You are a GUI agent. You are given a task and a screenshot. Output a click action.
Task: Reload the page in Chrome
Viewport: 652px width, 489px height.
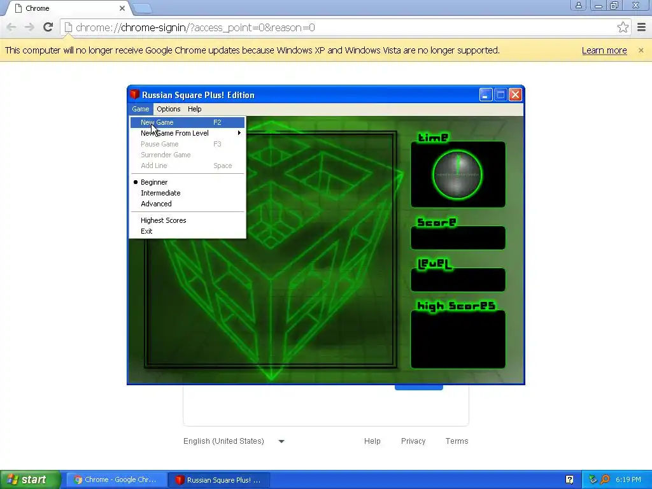click(x=48, y=27)
